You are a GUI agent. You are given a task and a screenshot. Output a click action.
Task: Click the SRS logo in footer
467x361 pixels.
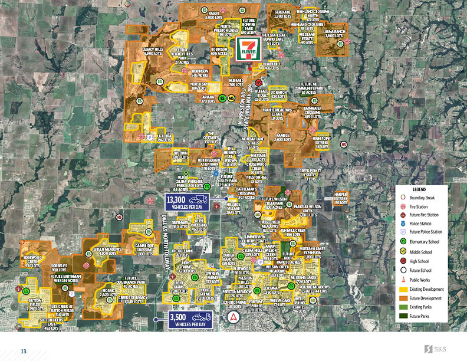(x=435, y=349)
